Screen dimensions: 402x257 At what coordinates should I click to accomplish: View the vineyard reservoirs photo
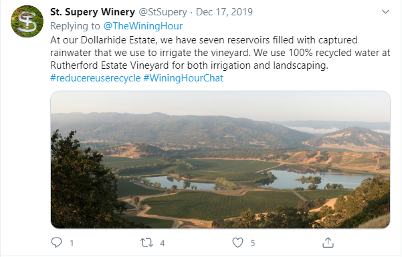pos(221,160)
